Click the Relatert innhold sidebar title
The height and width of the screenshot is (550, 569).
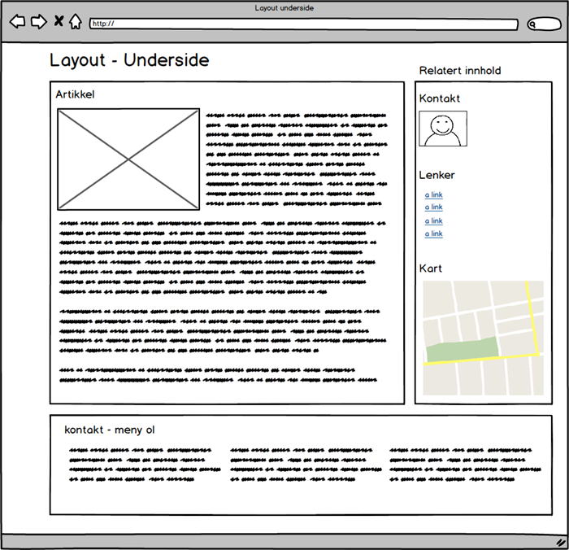tap(459, 71)
